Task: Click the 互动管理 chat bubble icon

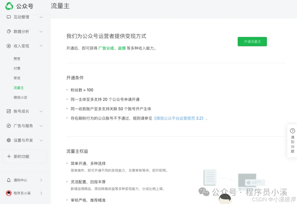Action: point(9,17)
